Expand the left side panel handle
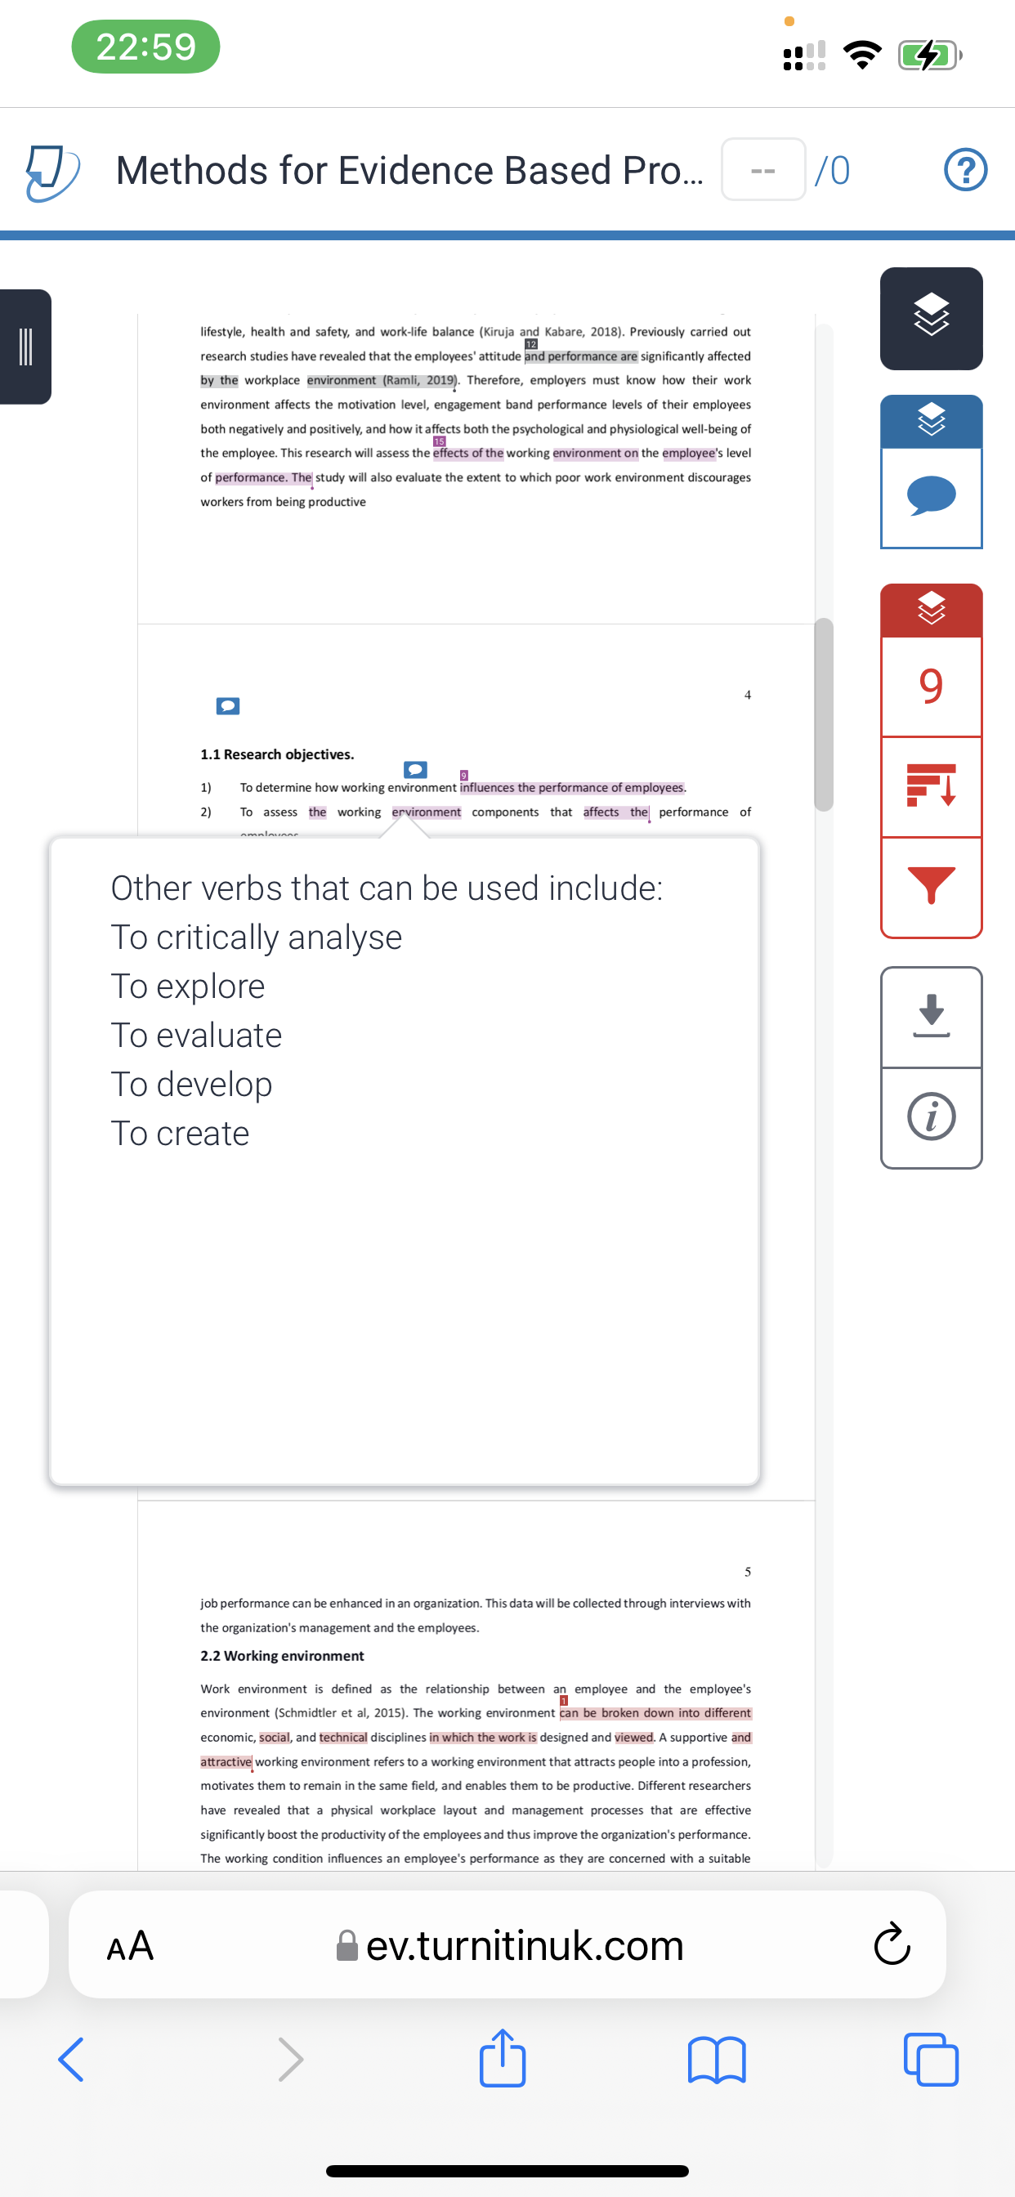This screenshot has width=1015, height=2197. click(25, 347)
